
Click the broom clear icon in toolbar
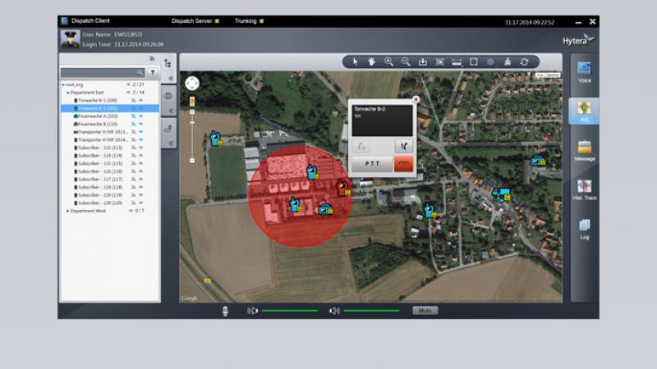pyautogui.click(x=508, y=62)
